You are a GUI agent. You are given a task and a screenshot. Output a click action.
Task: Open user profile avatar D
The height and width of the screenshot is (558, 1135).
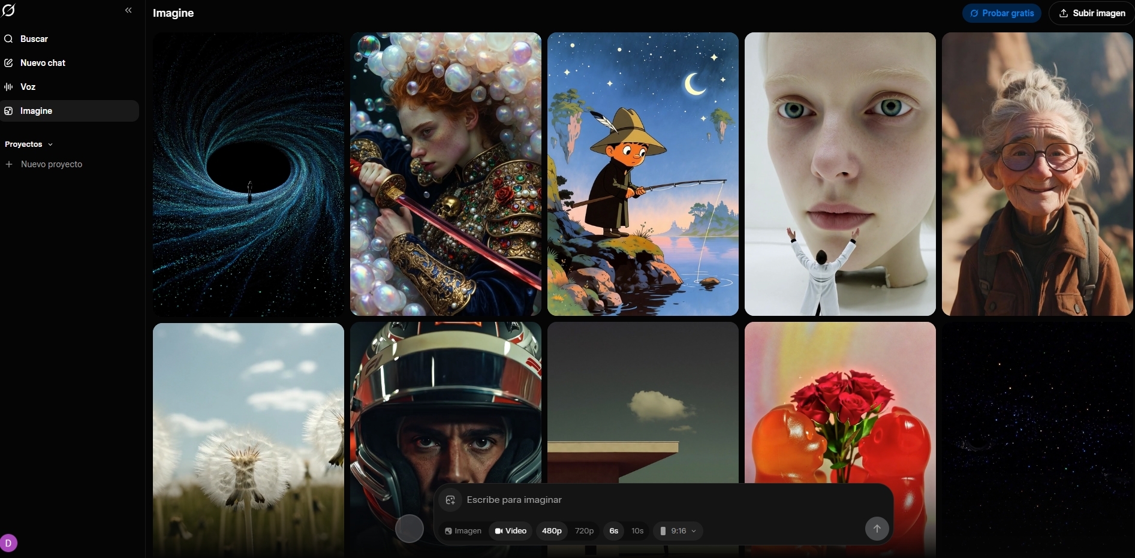pos(8,543)
